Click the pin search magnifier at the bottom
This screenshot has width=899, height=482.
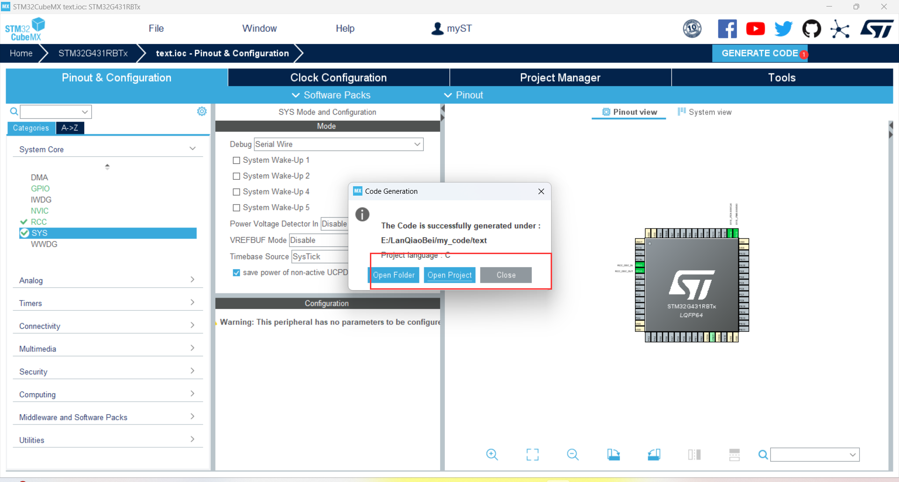[763, 454]
